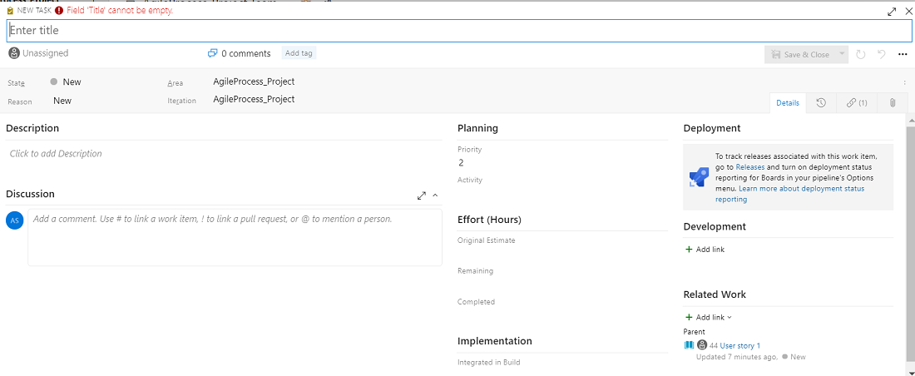Follow the Releases link in Deployment
The height and width of the screenshot is (376, 915).
(749, 167)
